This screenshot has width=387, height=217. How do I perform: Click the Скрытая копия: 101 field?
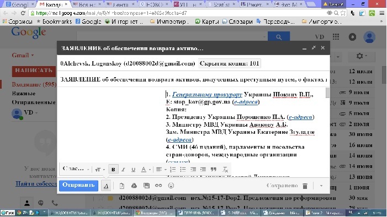click(229, 63)
